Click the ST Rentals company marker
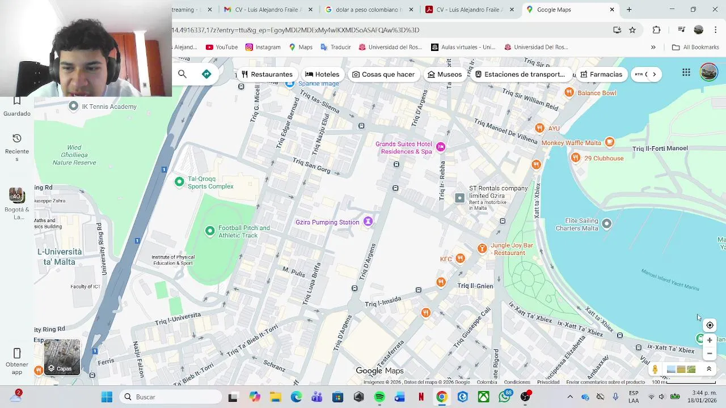This screenshot has height=408, width=726. click(459, 198)
